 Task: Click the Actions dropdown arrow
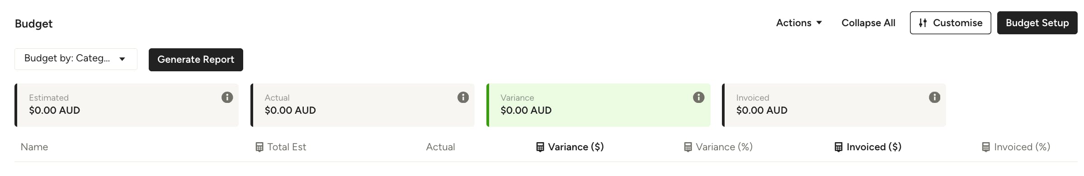click(x=819, y=23)
